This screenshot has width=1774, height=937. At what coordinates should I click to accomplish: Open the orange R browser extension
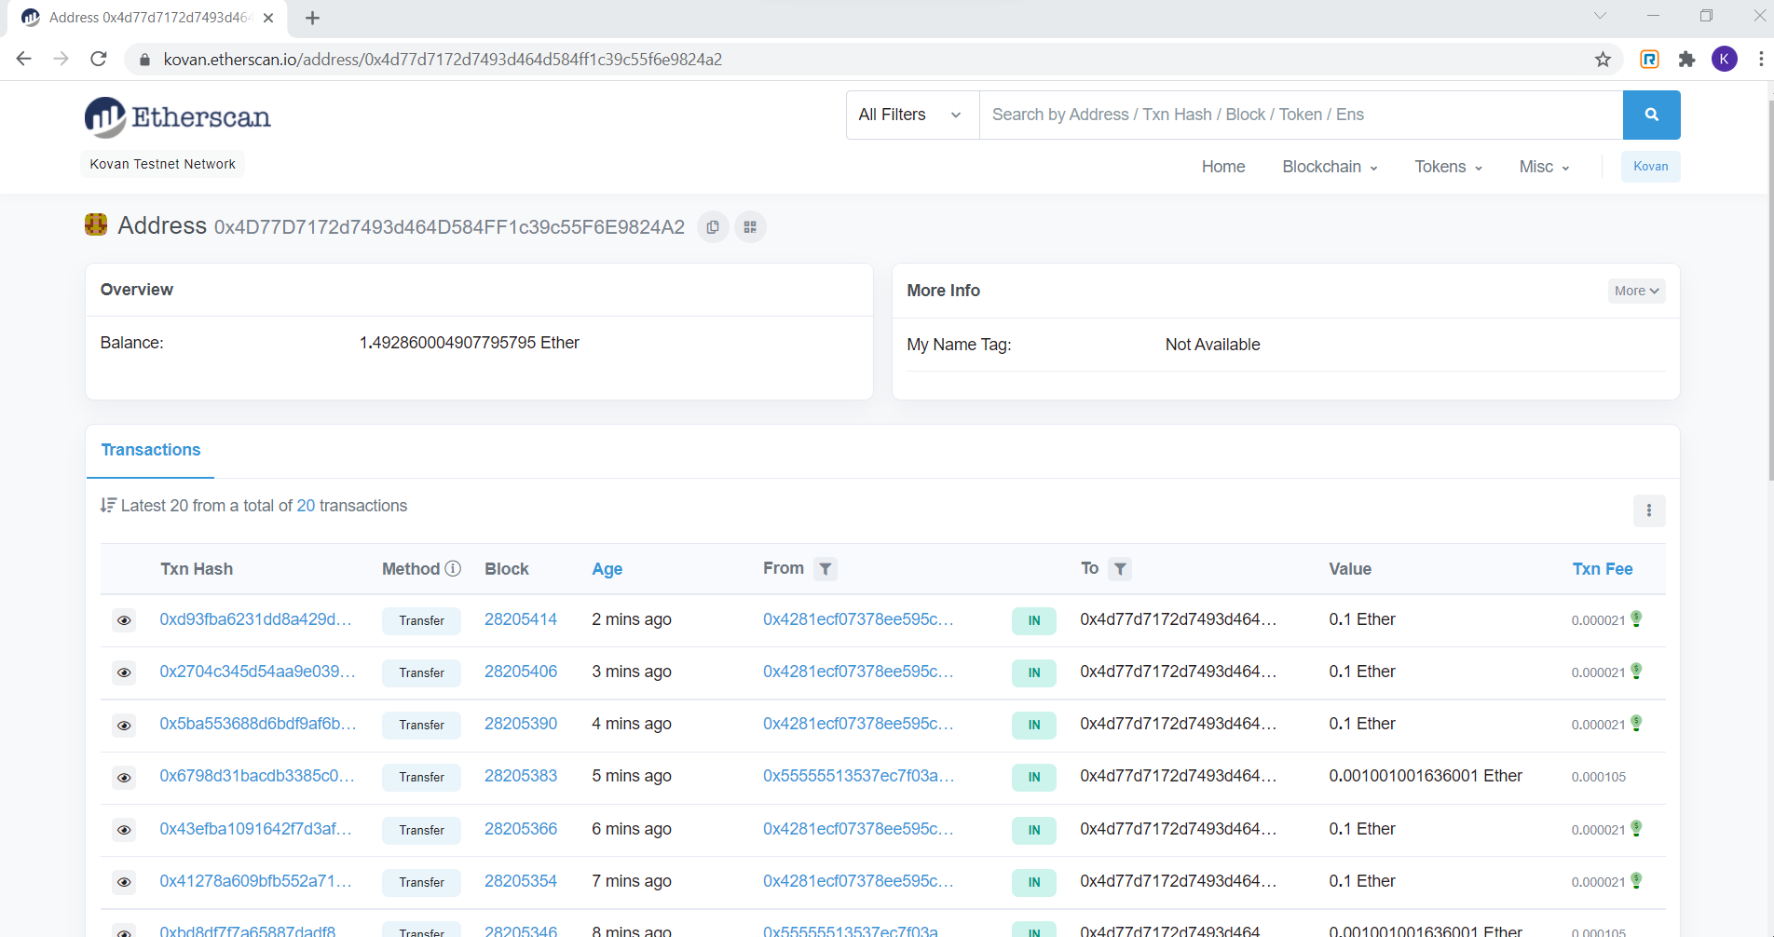tap(1649, 60)
